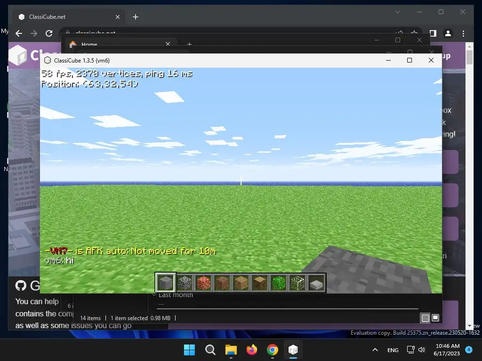Open Google Chrome from taskbar
Viewport: 482px width, 361px height.
click(273, 350)
